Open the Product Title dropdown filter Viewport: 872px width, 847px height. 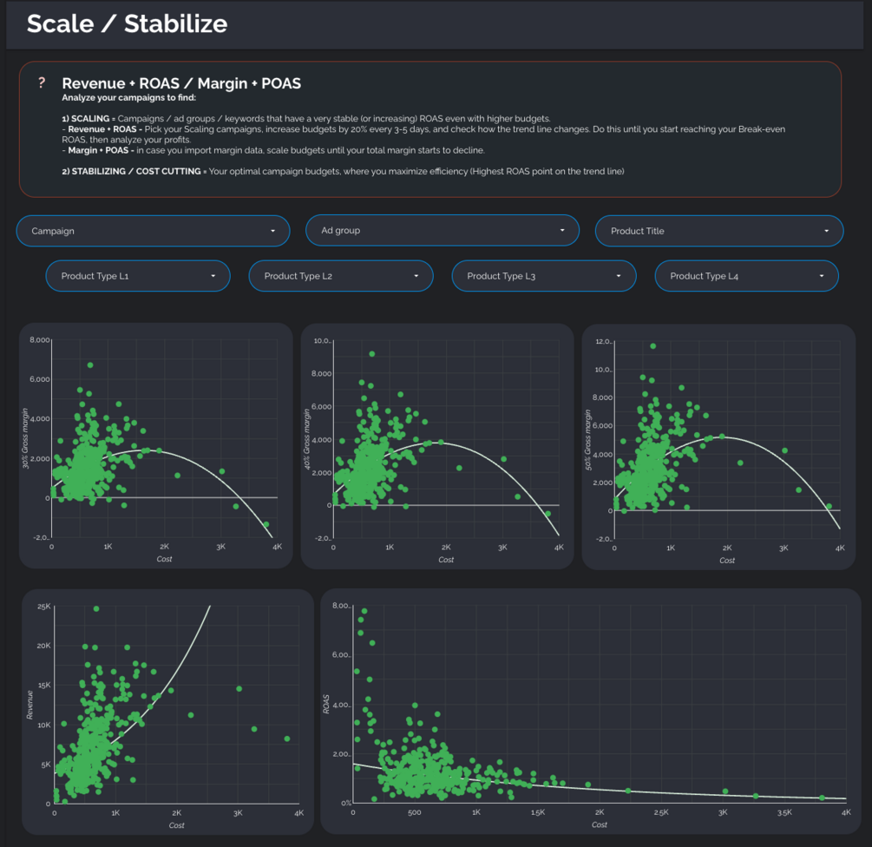click(719, 231)
